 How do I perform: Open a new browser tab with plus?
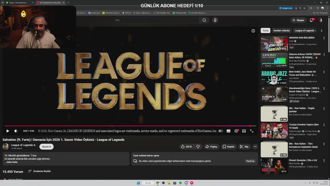click(x=68, y=3)
